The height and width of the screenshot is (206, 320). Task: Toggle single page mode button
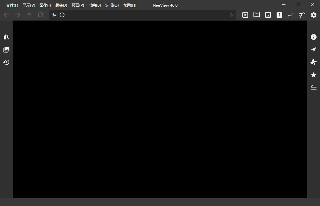[279, 15]
